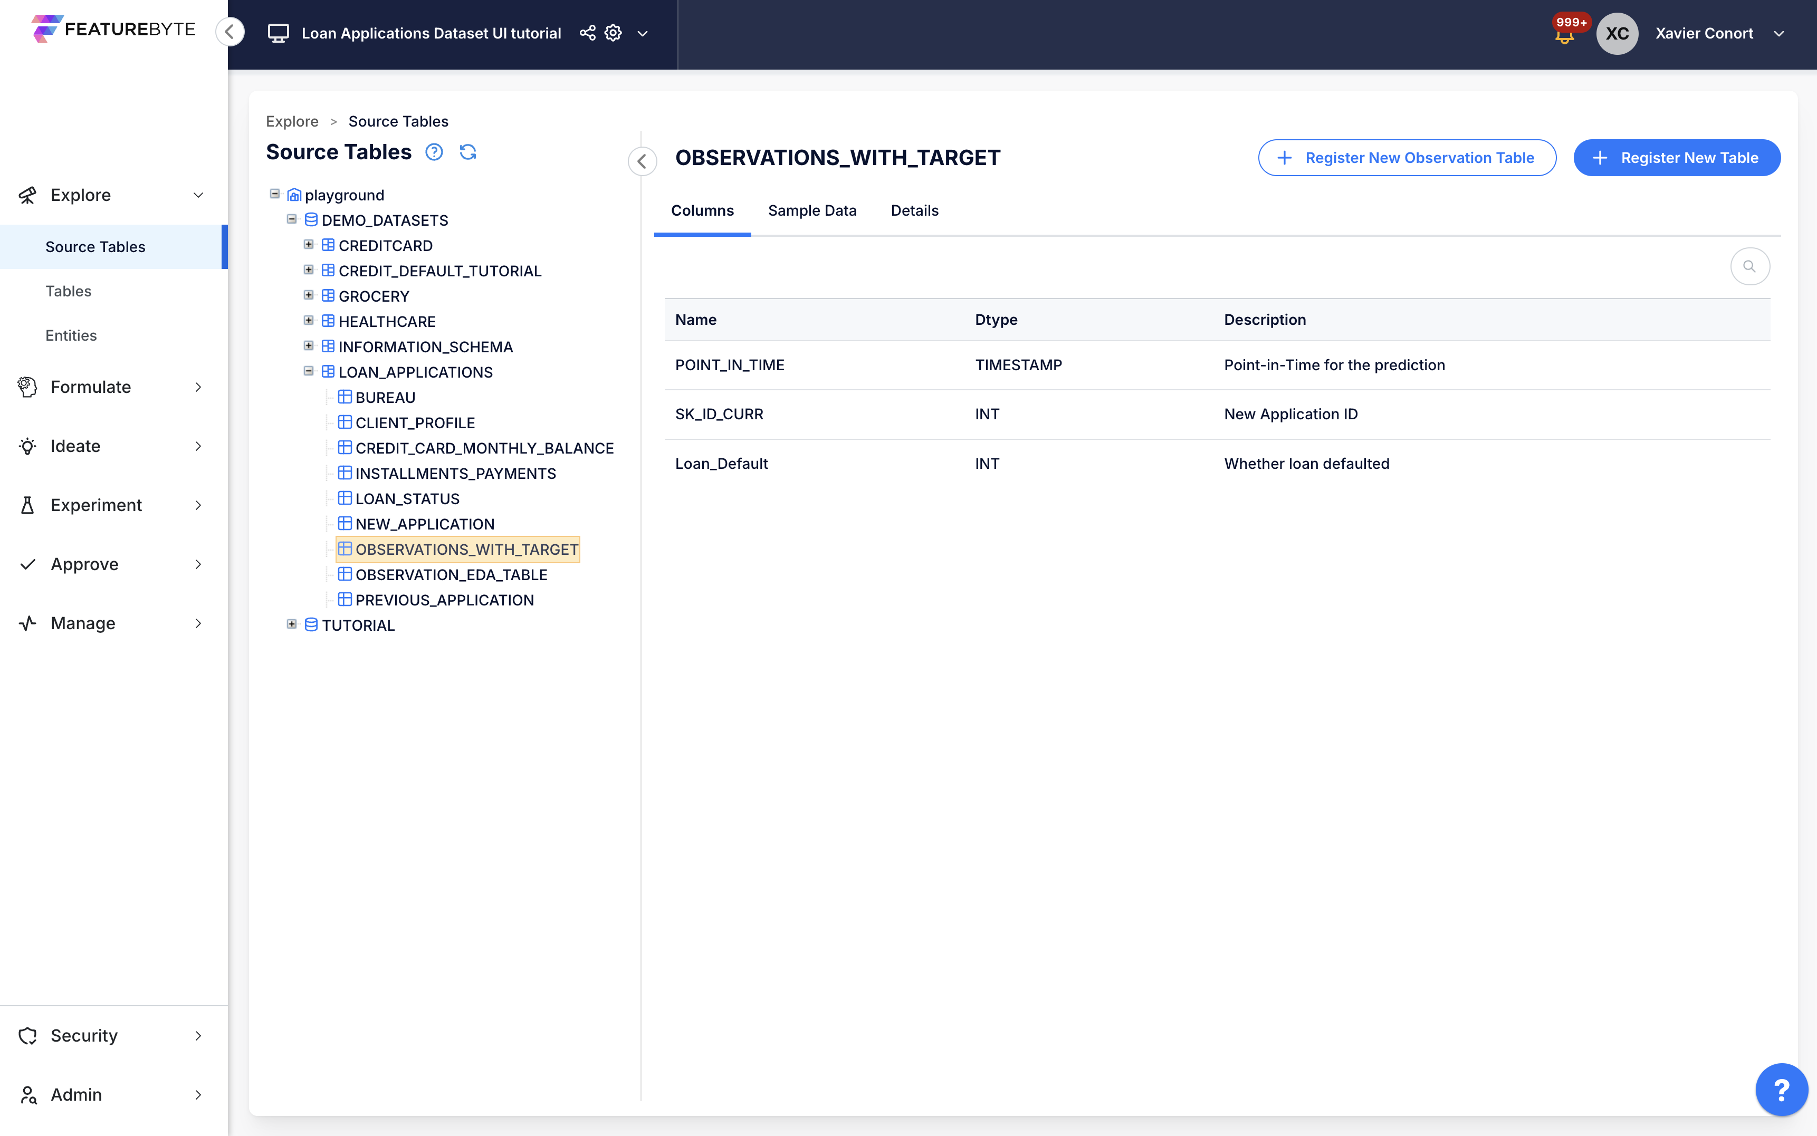Open the Source Tables help icon
The height and width of the screenshot is (1136, 1817).
(434, 152)
